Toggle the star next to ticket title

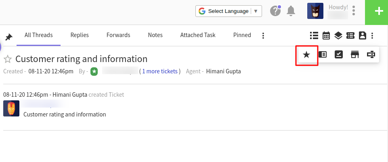[x=8, y=59]
